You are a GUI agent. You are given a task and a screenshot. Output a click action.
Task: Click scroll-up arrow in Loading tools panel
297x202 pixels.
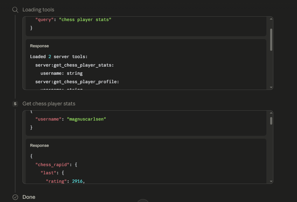(x=271, y=19)
